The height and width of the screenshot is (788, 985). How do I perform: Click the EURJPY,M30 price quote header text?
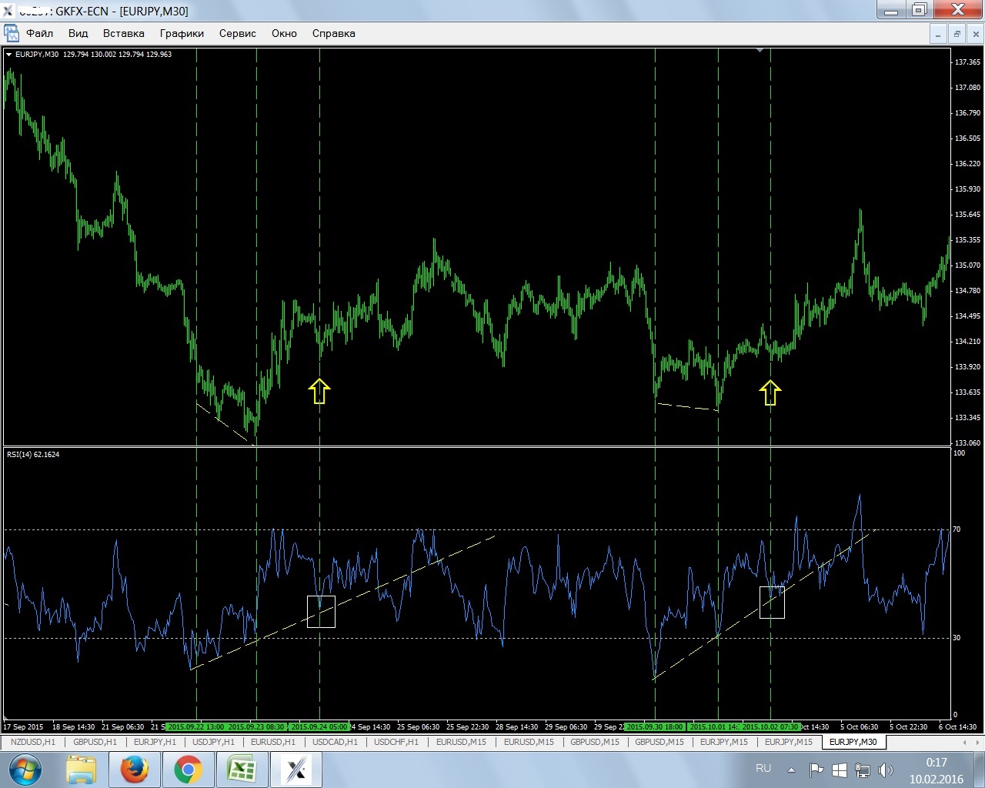tap(93, 55)
